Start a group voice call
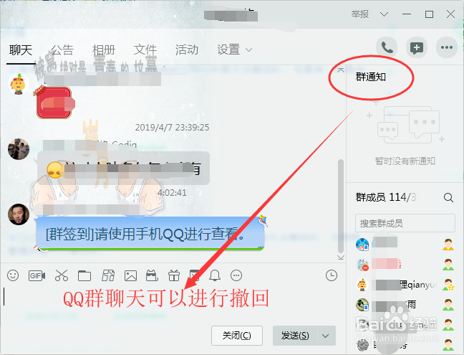 387,47
